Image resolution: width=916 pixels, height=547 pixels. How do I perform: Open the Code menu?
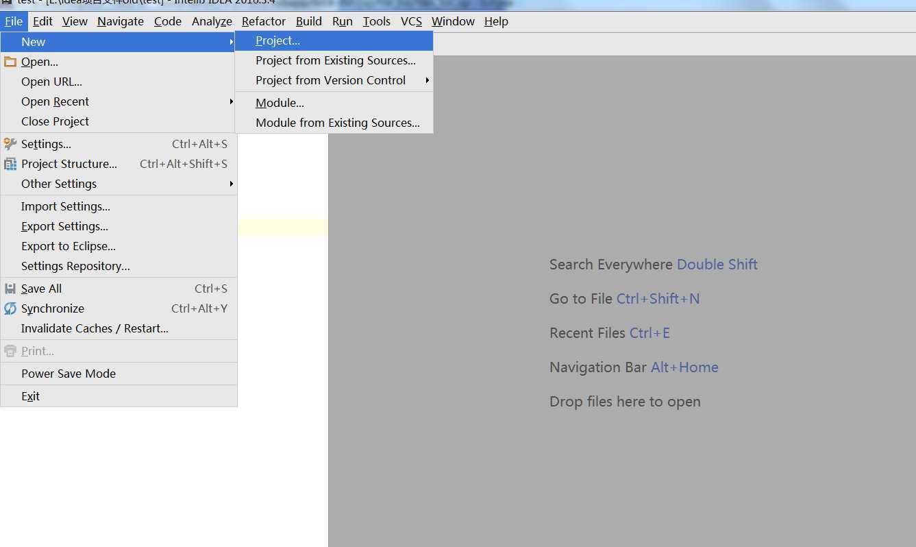pos(168,21)
